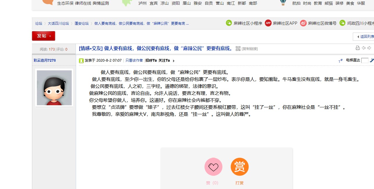Open the 发帖 post dropdown button

[44, 36]
